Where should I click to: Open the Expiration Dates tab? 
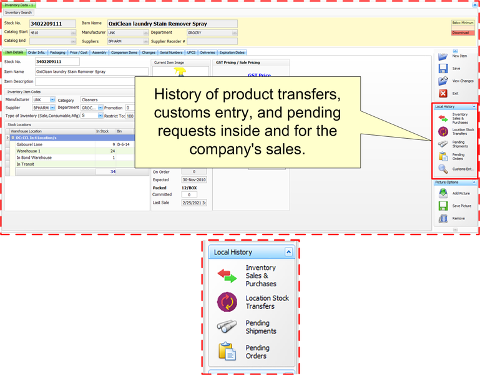232,52
